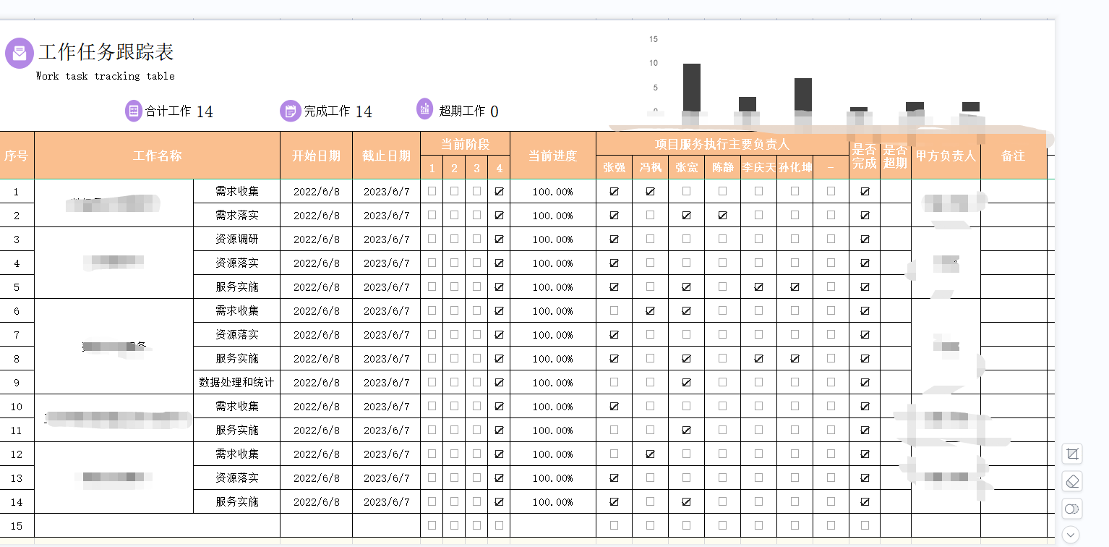The image size is (1109, 547).
Task: Toggle 李庆天 checkbox in row 5
Action: (758, 287)
